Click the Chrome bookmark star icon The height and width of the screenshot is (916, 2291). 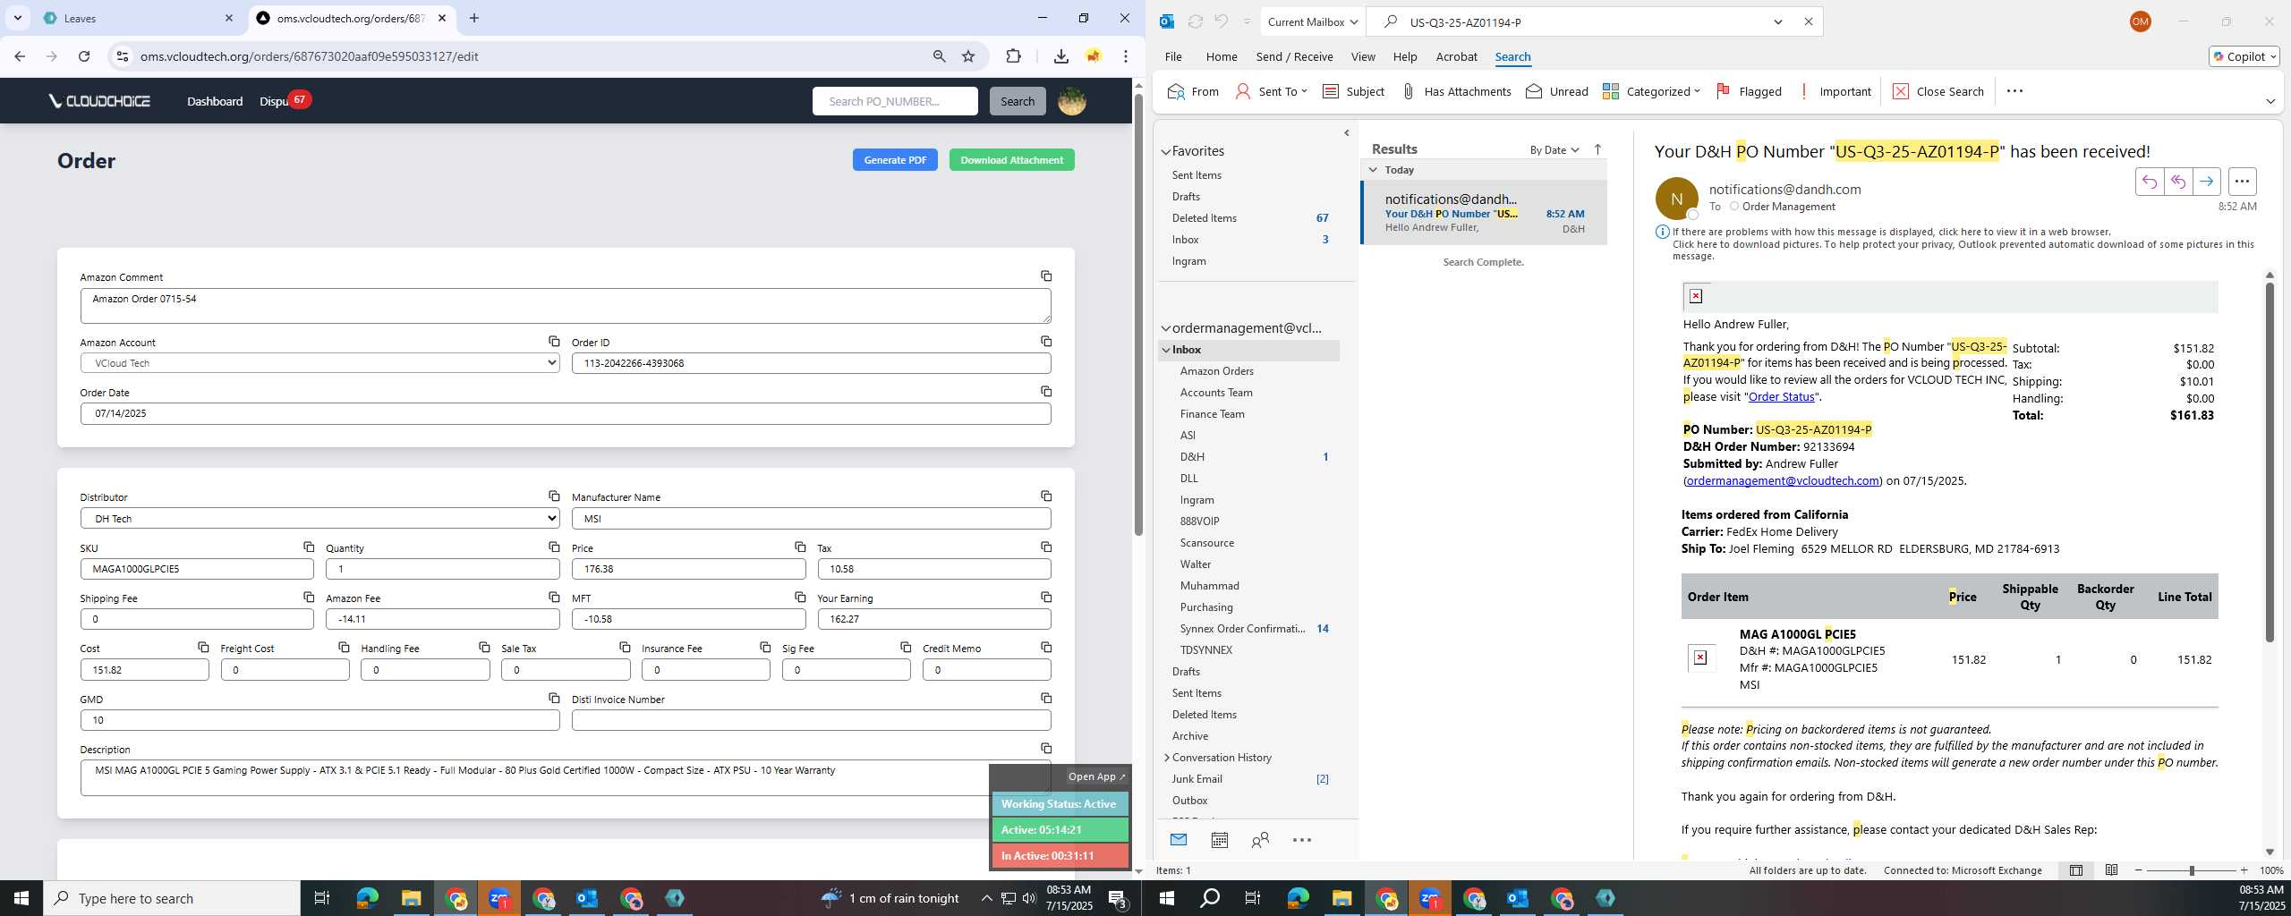968,56
